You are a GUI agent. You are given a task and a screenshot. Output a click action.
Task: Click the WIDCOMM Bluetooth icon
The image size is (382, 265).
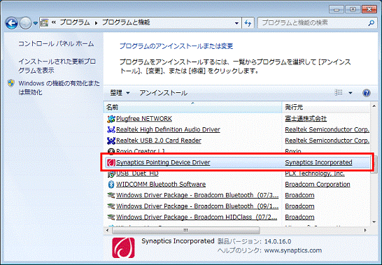[111, 185]
